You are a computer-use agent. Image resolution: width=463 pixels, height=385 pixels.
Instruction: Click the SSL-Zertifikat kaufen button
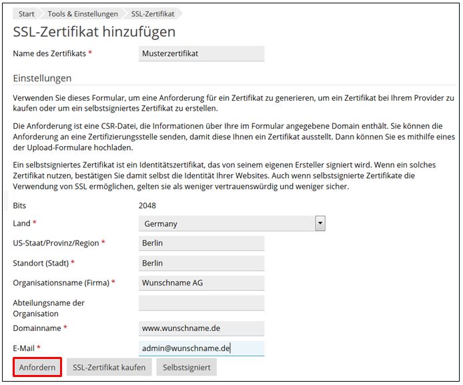click(109, 367)
